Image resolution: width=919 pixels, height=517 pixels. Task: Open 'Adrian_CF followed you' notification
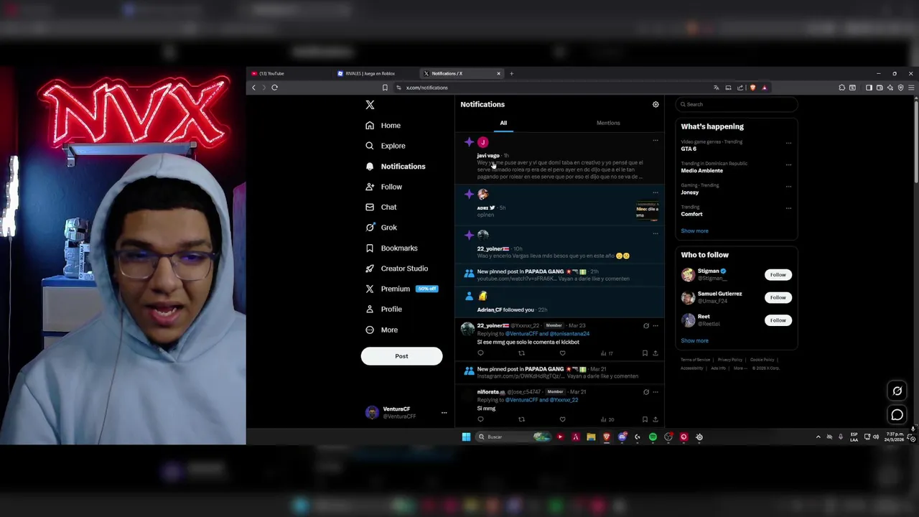point(559,302)
